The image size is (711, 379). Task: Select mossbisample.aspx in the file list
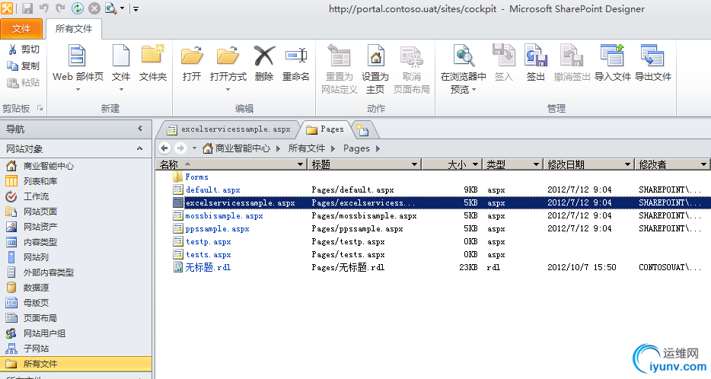pos(224,216)
